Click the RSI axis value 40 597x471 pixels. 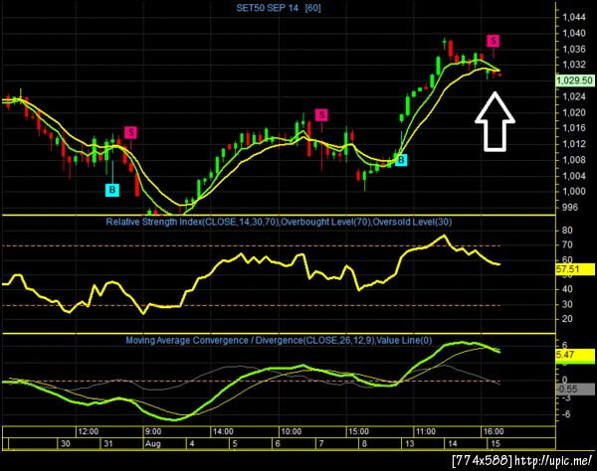pos(567,289)
